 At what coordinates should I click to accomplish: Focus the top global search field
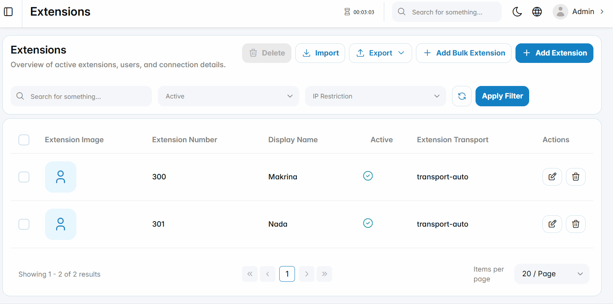point(447,12)
